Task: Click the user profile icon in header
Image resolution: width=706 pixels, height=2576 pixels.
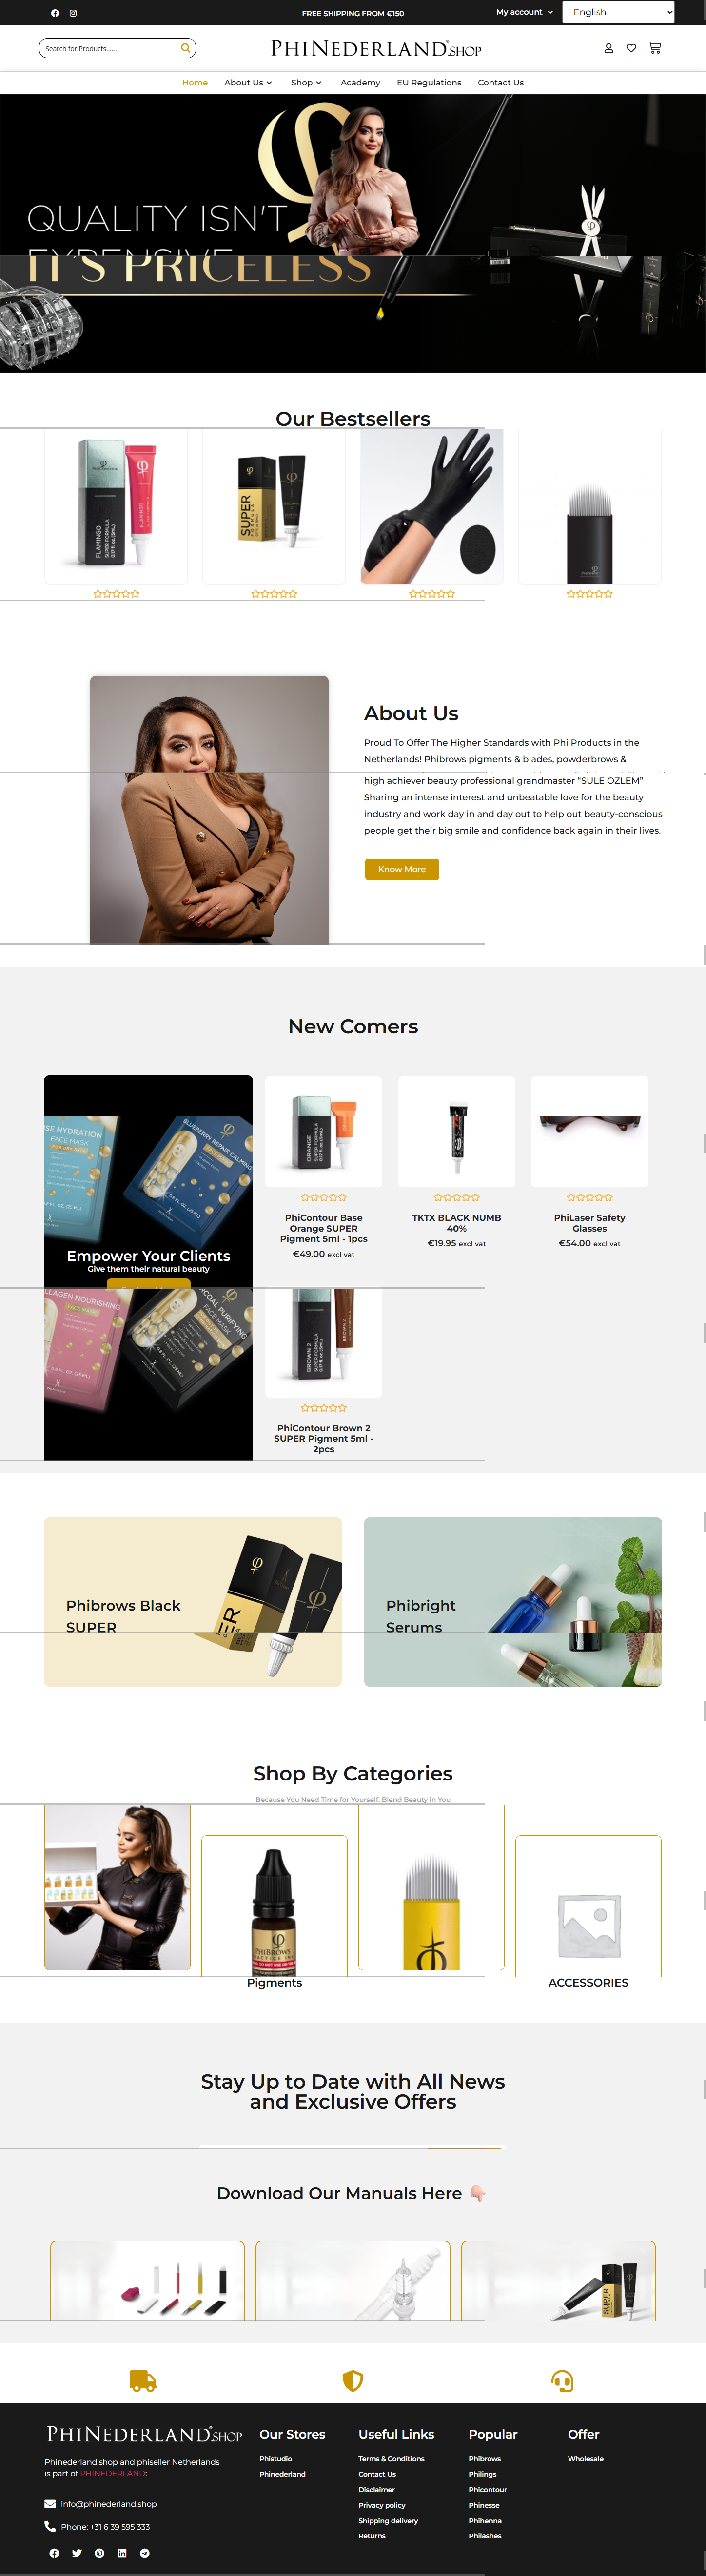Action: [608, 48]
